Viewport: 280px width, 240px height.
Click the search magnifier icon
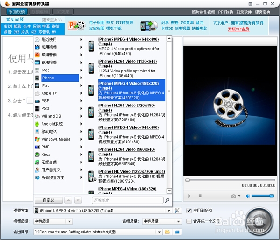click(x=168, y=200)
